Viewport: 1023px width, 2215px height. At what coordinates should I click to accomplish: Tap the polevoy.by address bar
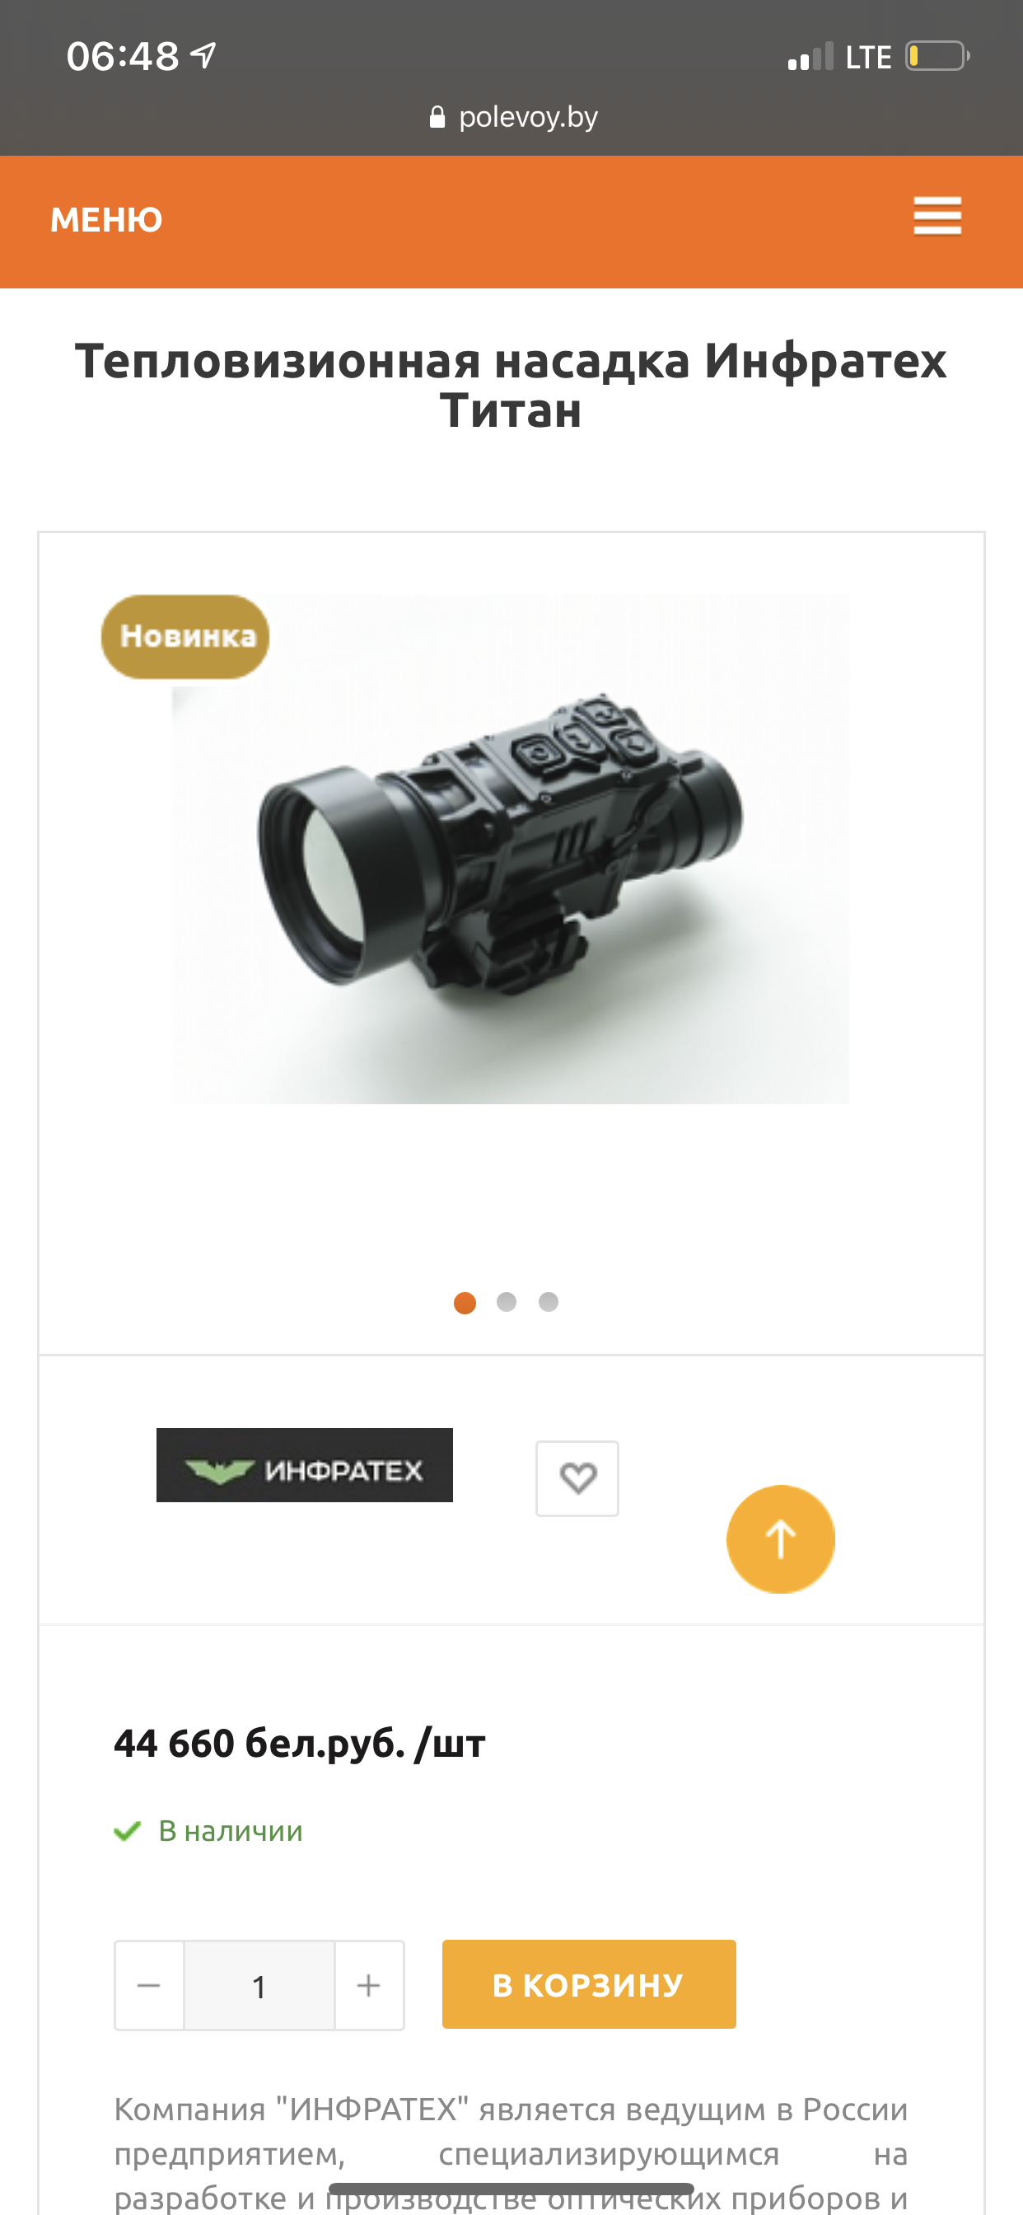point(513,117)
